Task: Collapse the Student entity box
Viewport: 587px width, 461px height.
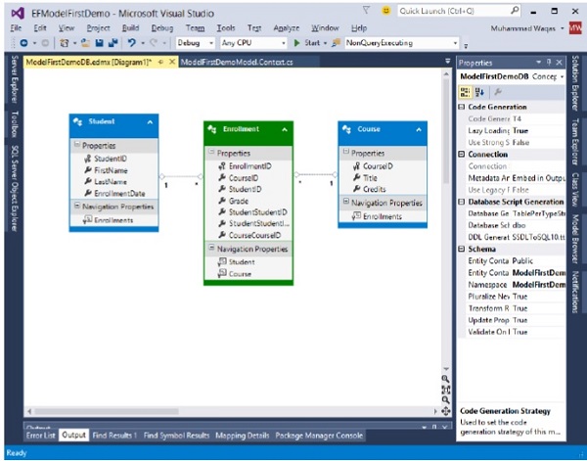Action: [150, 122]
